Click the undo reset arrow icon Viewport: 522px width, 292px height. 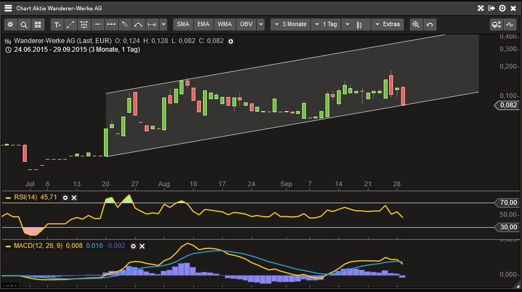click(429, 25)
